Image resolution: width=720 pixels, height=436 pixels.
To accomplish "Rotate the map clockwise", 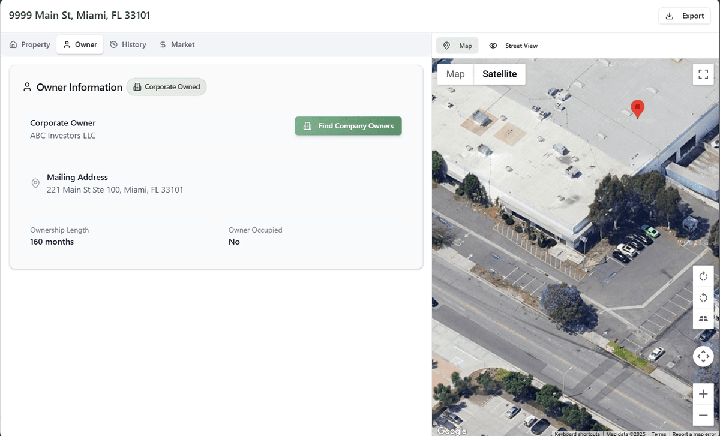I will (x=703, y=276).
